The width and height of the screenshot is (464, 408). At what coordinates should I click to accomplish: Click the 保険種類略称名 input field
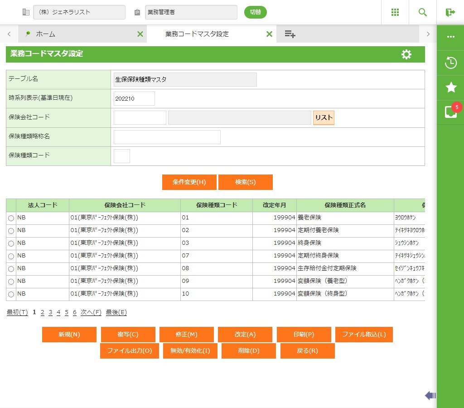click(x=167, y=137)
